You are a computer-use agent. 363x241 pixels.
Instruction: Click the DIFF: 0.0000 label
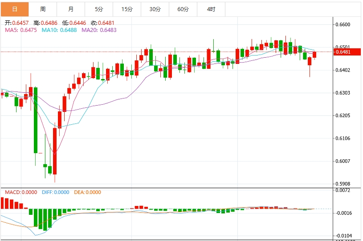[56, 192]
